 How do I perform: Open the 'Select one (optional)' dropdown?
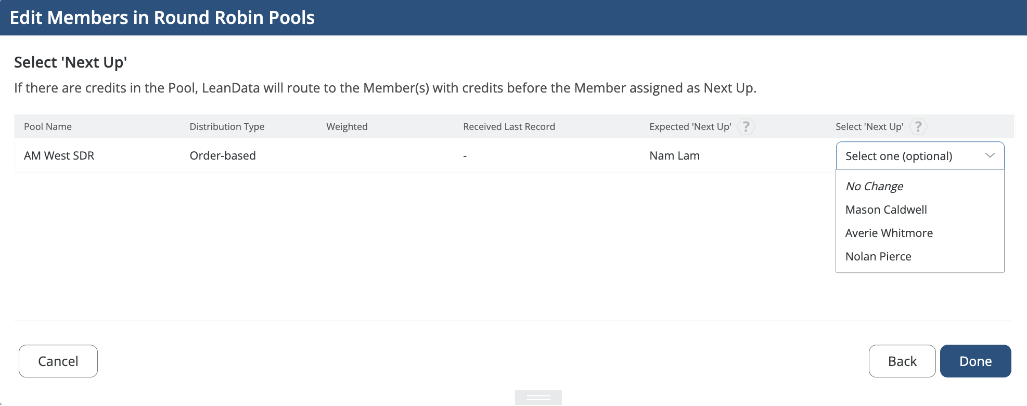tap(919, 156)
